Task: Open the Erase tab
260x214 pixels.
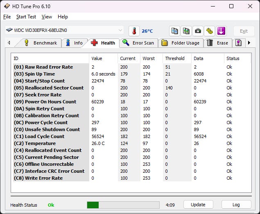Action: click(x=218, y=43)
